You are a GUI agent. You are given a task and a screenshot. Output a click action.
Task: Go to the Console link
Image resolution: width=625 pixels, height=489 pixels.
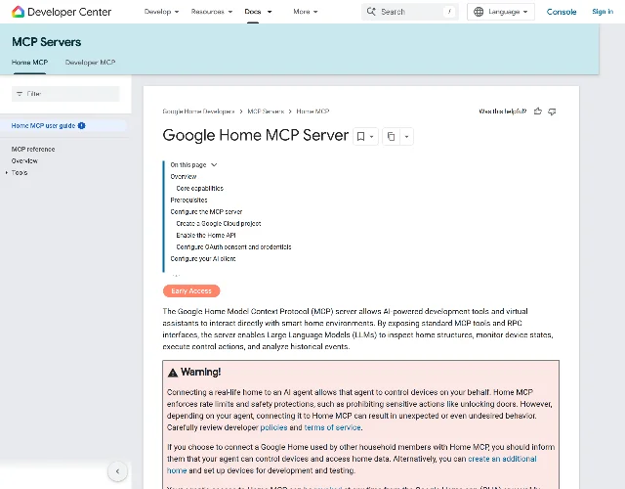(x=562, y=12)
